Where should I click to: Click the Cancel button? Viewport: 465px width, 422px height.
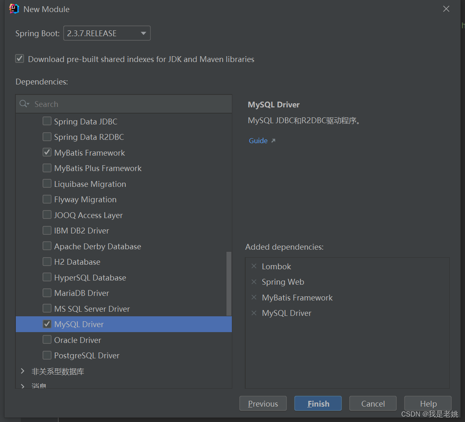tap(373, 403)
